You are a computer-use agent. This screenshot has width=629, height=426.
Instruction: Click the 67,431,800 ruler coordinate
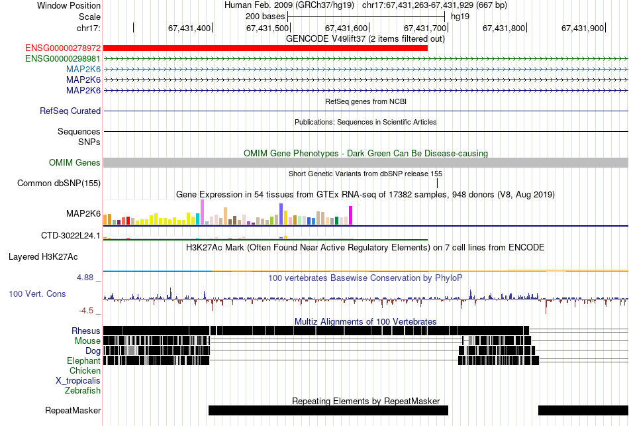point(503,28)
